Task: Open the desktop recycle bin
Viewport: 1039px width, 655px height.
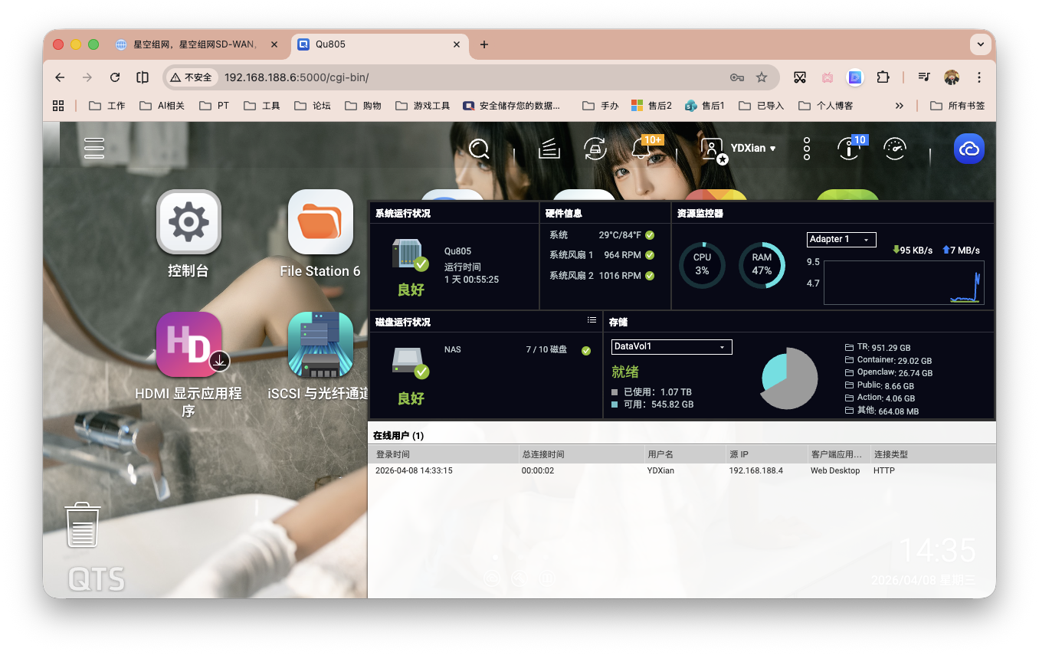Action: coord(83,526)
